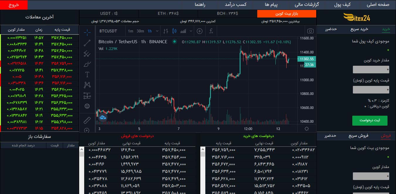Viewport: 396px width, 194px height.
Task: Click scroll-up arrow of buy requests list
Action: (203, 149)
